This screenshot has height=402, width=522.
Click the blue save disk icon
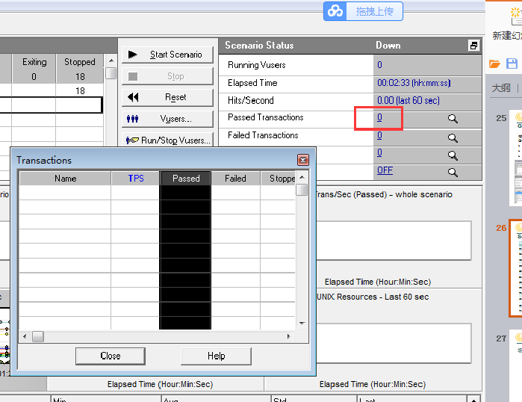512,64
